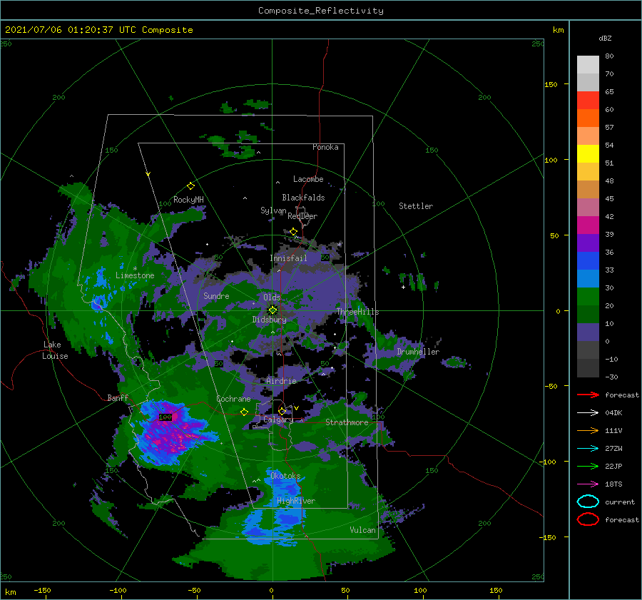Click the yellow diamond marker above RockyMH

click(190, 186)
